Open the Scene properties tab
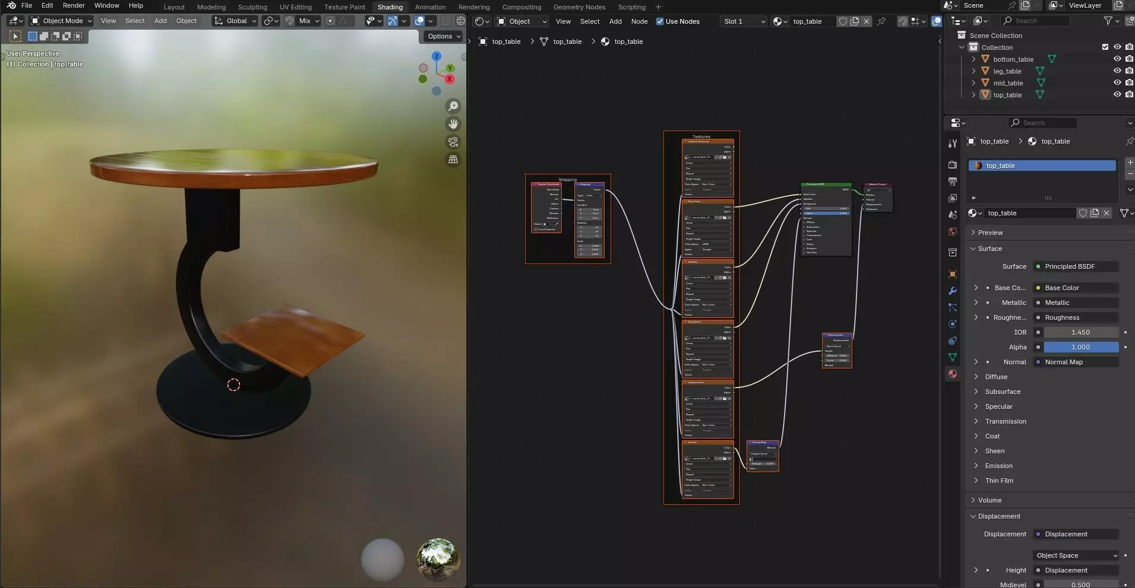 (x=953, y=214)
